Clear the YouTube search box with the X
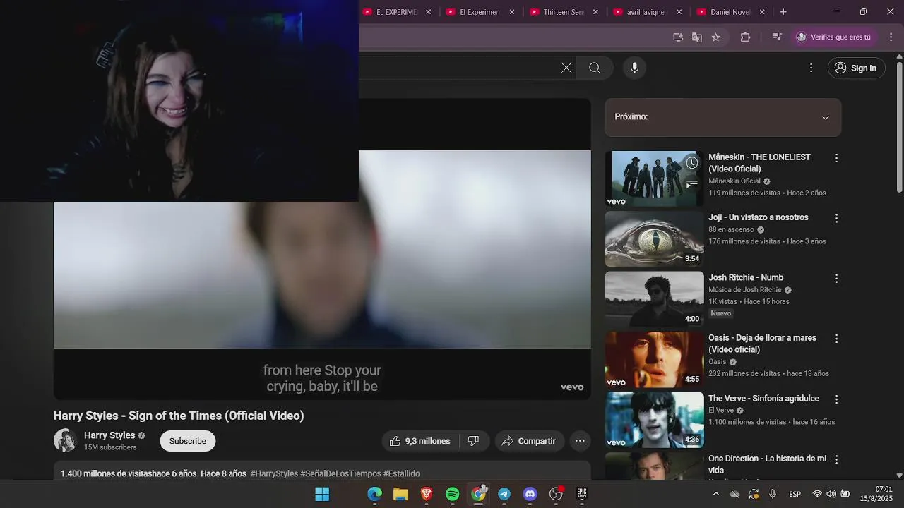Image resolution: width=904 pixels, height=508 pixels. 566,68
